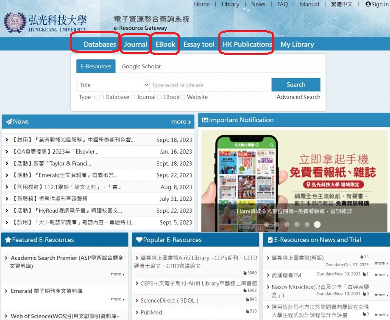Image resolution: width=390 pixels, height=320 pixels.
Task: Select the Website type radio button
Action: click(183, 97)
